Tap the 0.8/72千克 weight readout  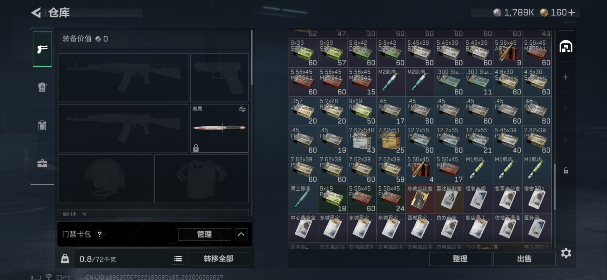point(98,259)
